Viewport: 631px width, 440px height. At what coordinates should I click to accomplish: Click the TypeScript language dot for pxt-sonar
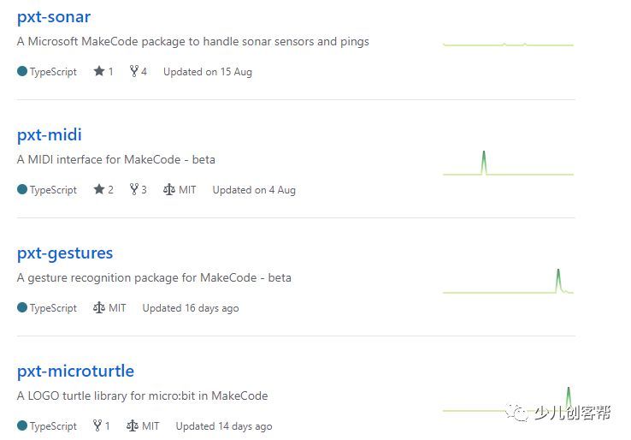tap(22, 72)
